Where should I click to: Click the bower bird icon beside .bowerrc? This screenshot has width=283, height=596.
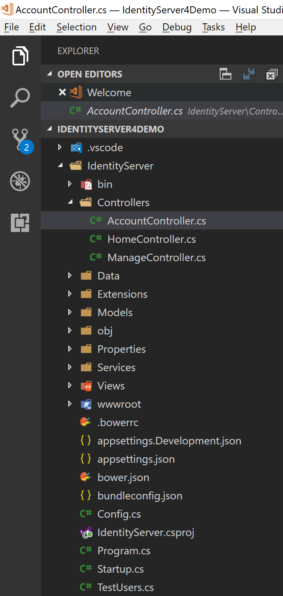click(86, 422)
